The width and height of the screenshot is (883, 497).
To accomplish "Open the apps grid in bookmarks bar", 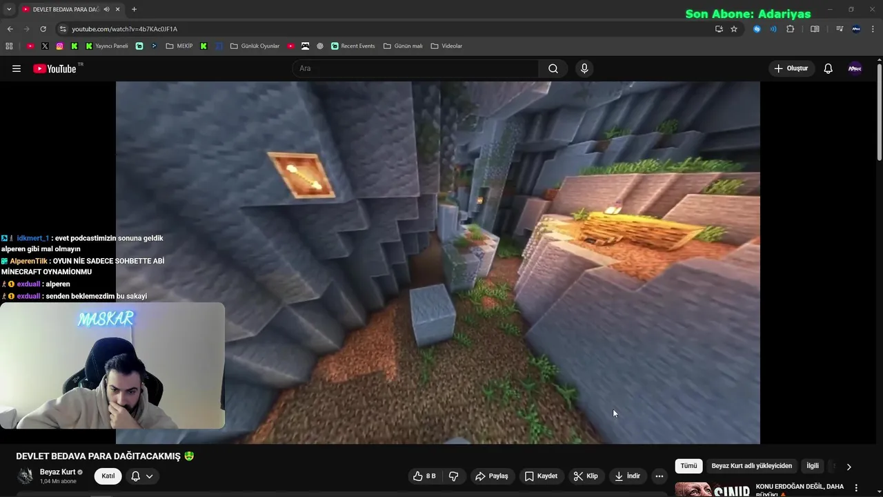I will 9,46.
